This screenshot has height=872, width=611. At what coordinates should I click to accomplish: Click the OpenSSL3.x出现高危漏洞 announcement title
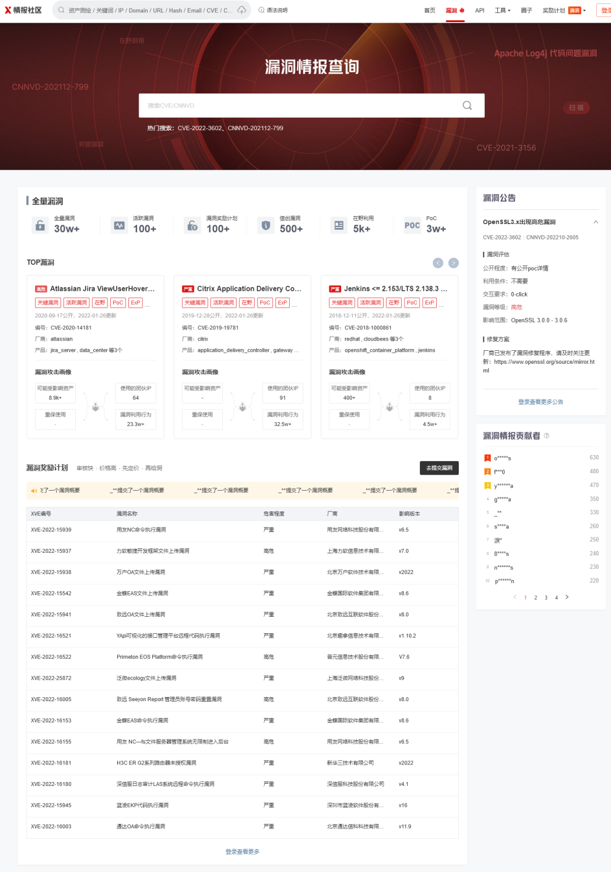[519, 222]
